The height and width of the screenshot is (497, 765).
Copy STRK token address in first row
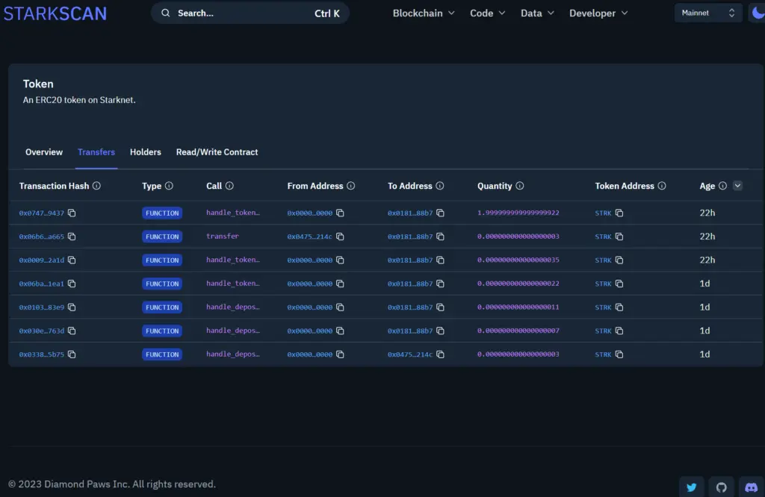[x=619, y=213]
